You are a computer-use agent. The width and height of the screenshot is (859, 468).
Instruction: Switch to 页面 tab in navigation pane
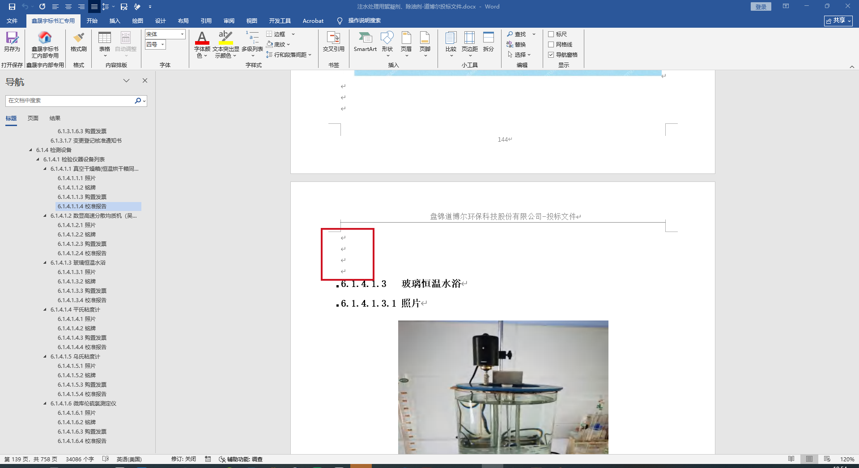(x=33, y=118)
